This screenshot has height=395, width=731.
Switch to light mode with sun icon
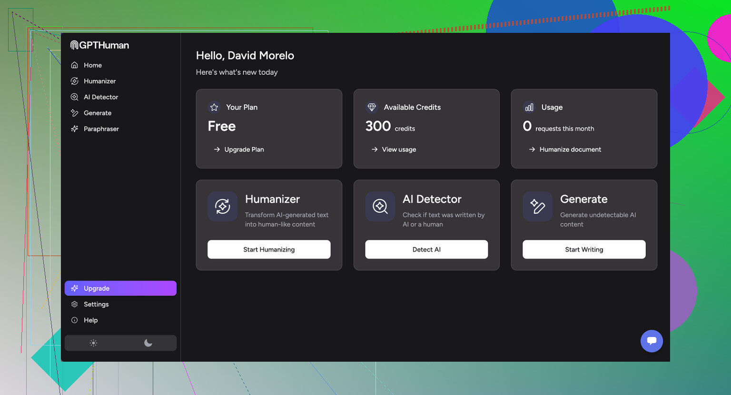pyautogui.click(x=93, y=343)
